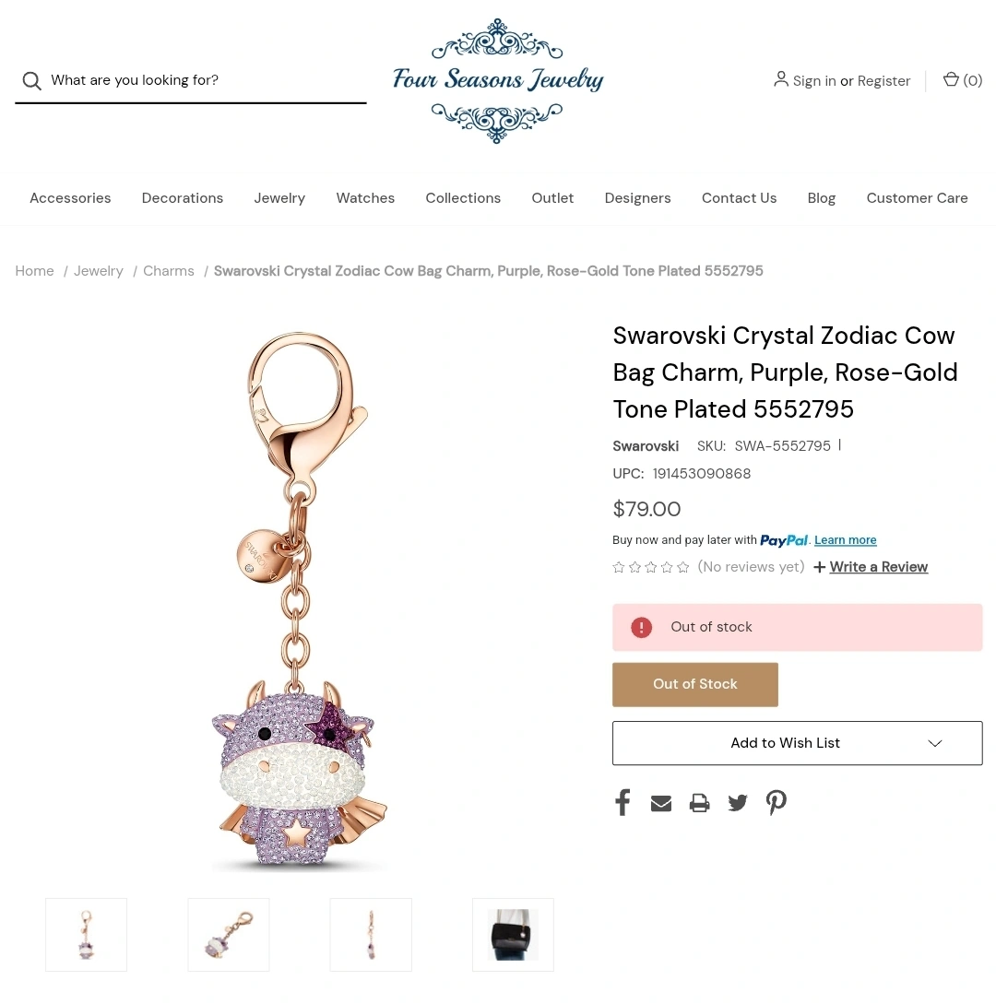The width and height of the screenshot is (996, 1004).
Task: Select the handbag model thumbnail
Action: pos(513,935)
